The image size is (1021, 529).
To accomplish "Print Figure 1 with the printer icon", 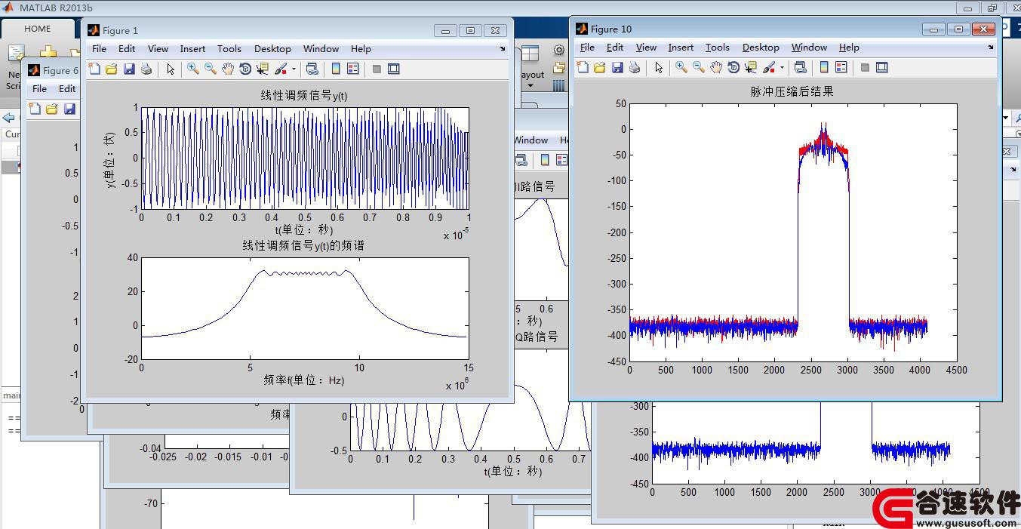I will (x=146, y=69).
